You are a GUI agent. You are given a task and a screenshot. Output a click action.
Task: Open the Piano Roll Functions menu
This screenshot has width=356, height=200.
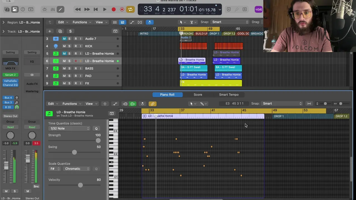pos(71,104)
